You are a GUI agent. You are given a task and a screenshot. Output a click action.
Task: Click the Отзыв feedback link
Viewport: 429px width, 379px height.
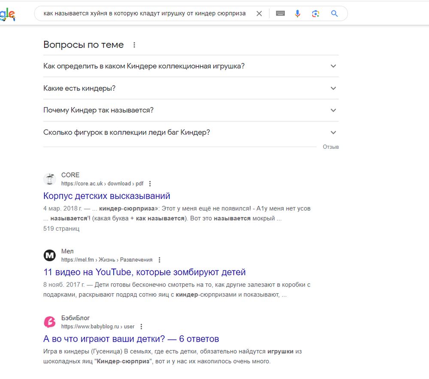[x=331, y=147]
